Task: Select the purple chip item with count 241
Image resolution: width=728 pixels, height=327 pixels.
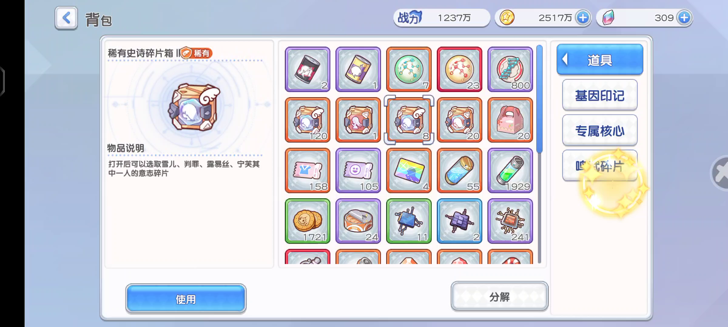Action: [x=510, y=221]
